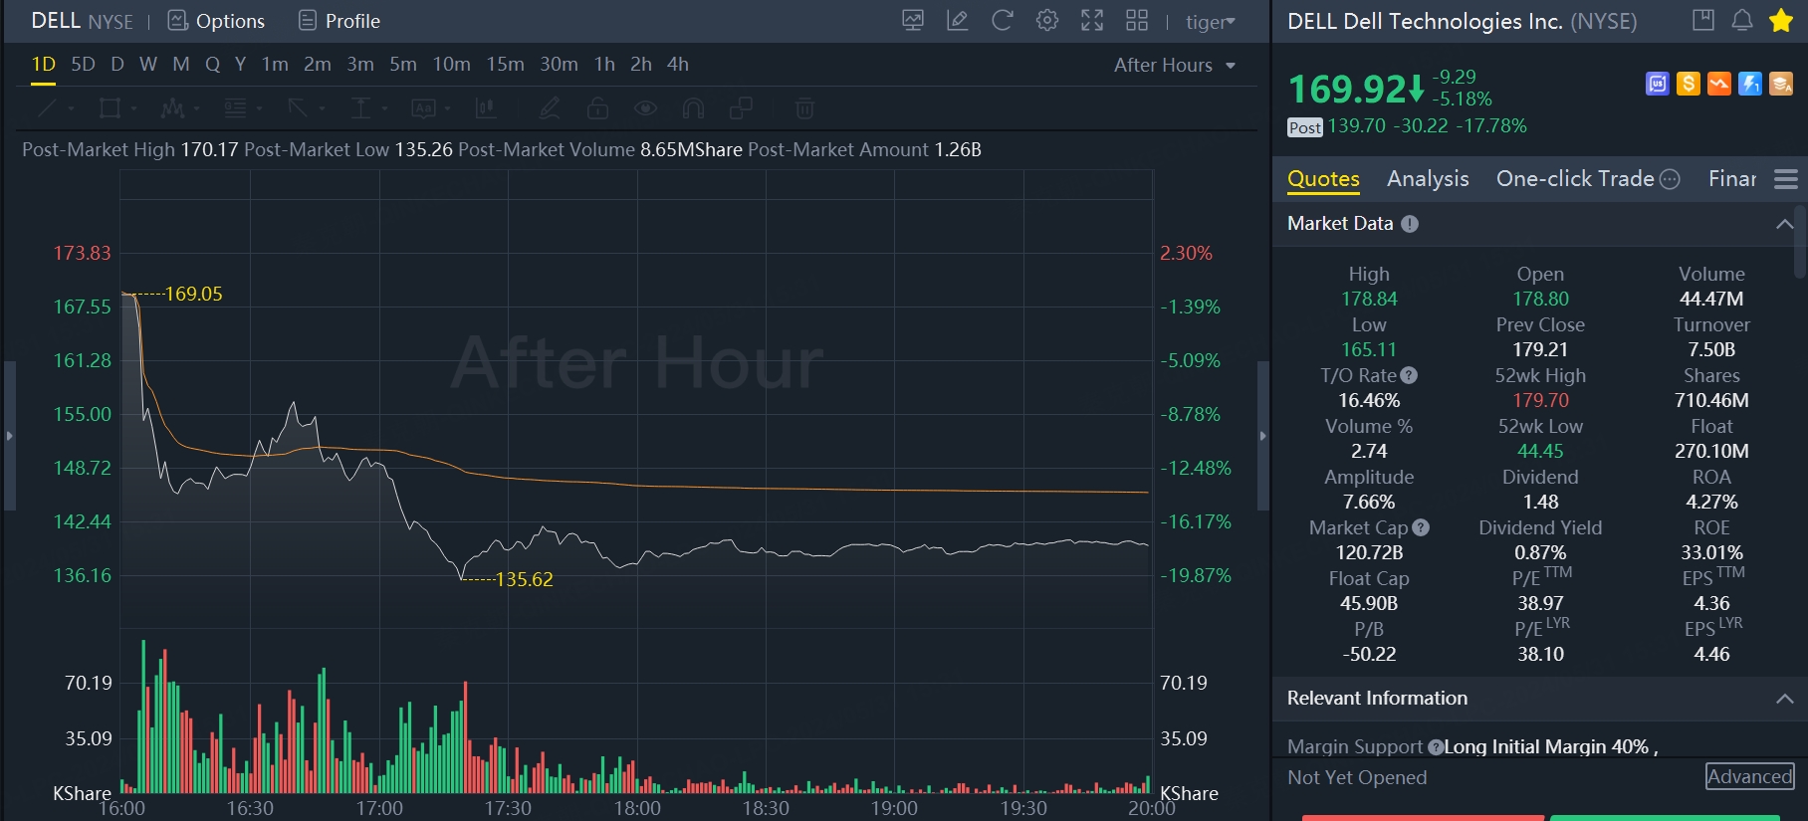Select the 30m interval
The height and width of the screenshot is (821, 1808).
point(560,65)
